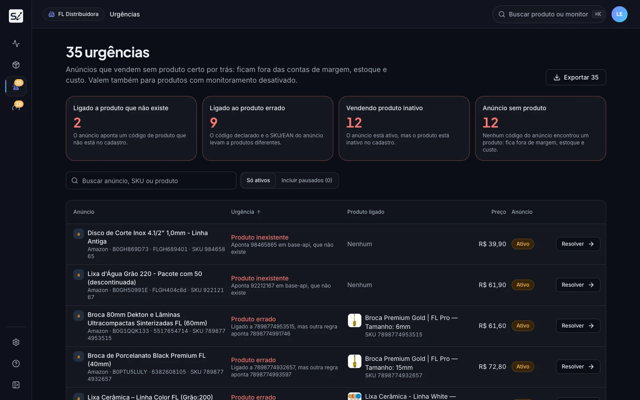Click the Anúncio column header on the left
The height and width of the screenshot is (400, 640).
(84, 212)
